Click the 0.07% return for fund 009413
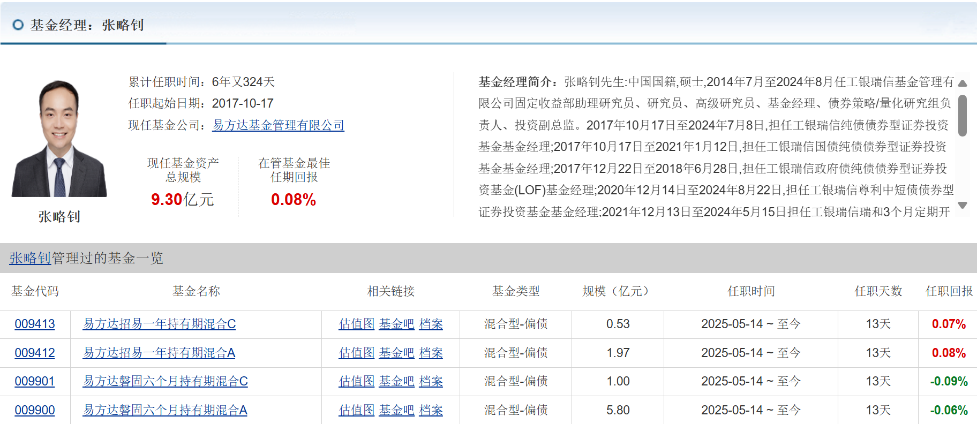Viewport: 977px width, 424px height. (x=949, y=324)
